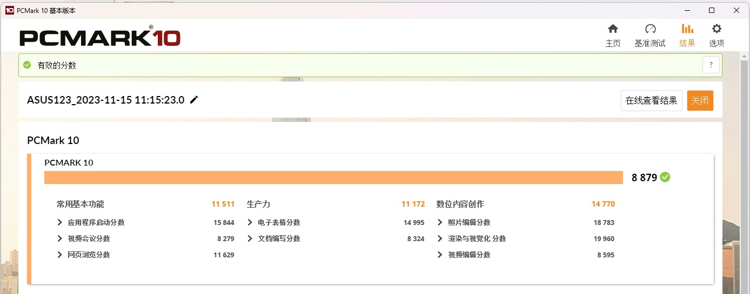
Task: Select the 结果 results tab
Action: tap(687, 36)
